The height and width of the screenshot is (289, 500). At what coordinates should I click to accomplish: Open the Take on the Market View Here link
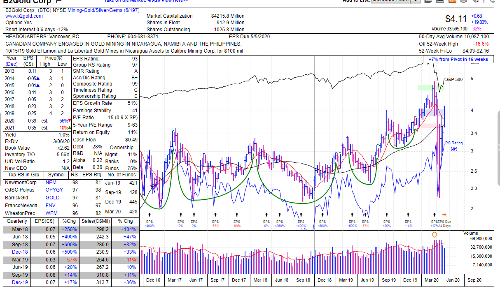tap(147, 1)
